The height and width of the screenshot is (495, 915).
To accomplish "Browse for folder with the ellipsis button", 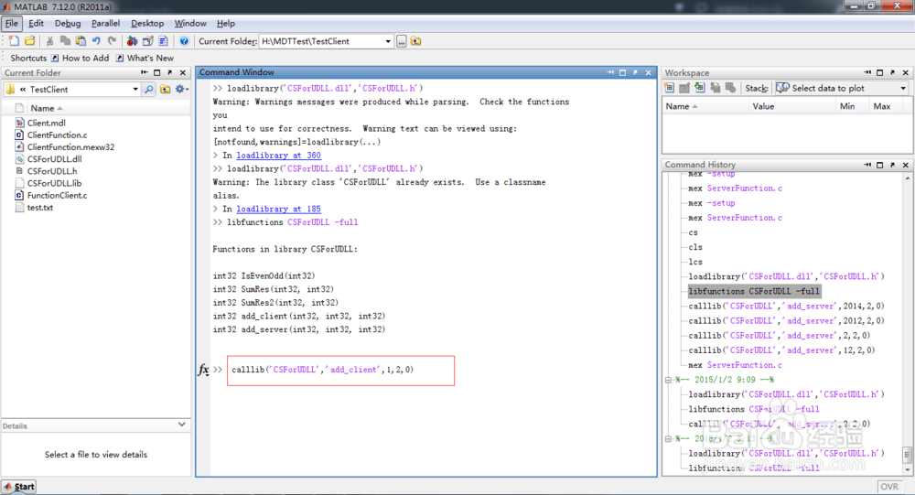I will click(x=402, y=41).
